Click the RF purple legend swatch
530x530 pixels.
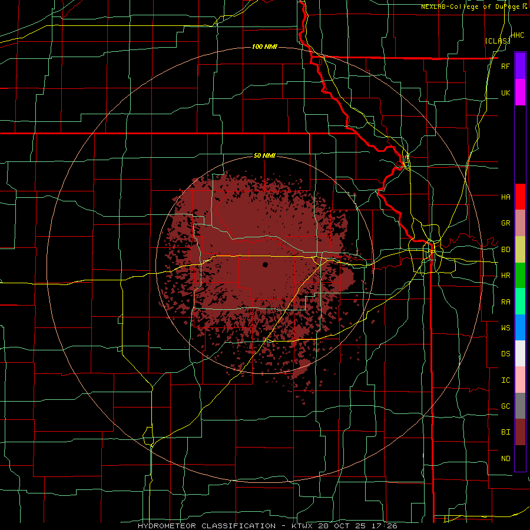coord(520,66)
